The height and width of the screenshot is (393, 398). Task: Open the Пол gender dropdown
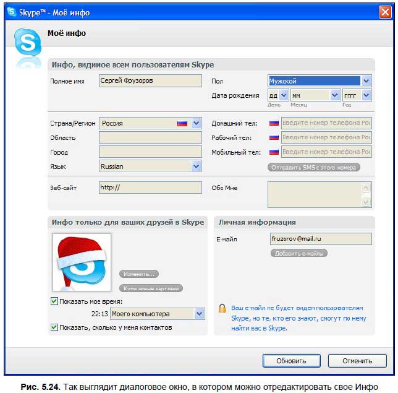tap(366, 81)
